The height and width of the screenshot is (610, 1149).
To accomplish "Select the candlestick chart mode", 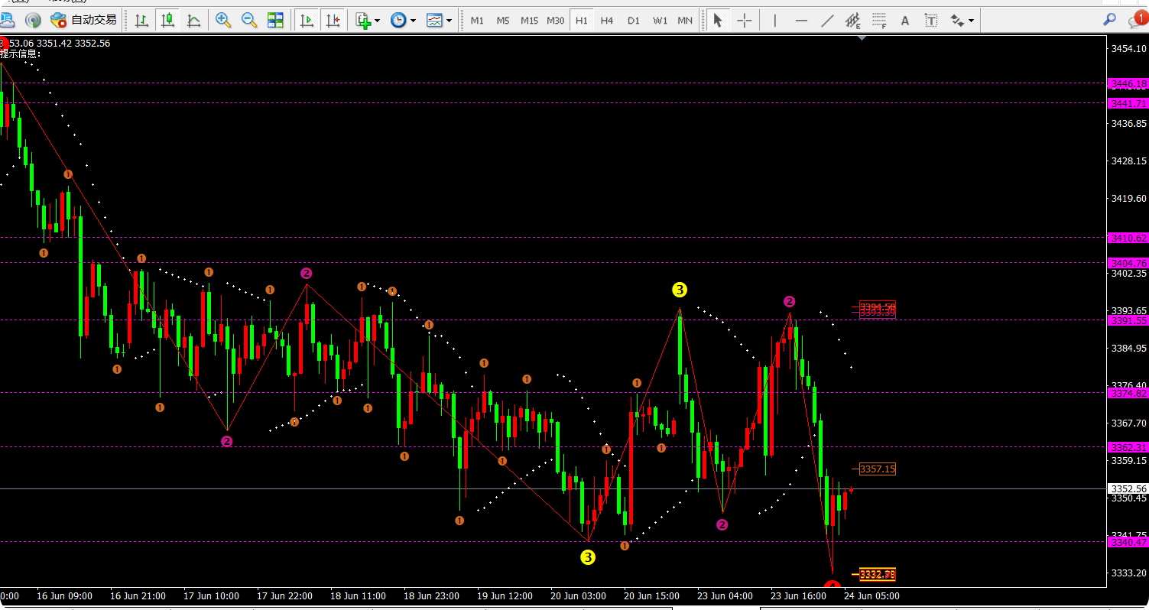I will (167, 21).
